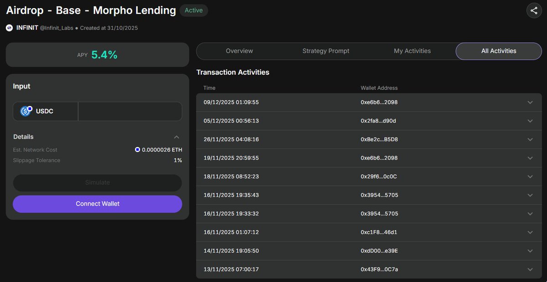Viewport: 547px width, 282px height.
Task: Click the APY 5.4% value
Action: (x=104, y=55)
